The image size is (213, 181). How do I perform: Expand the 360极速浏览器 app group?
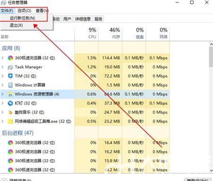[2, 58]
